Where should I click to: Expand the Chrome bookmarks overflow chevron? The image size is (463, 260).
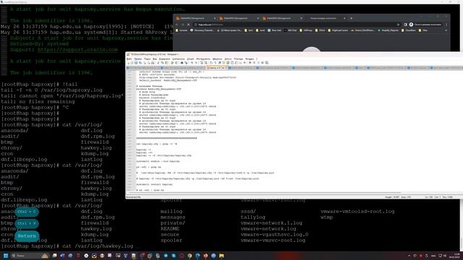446,30
